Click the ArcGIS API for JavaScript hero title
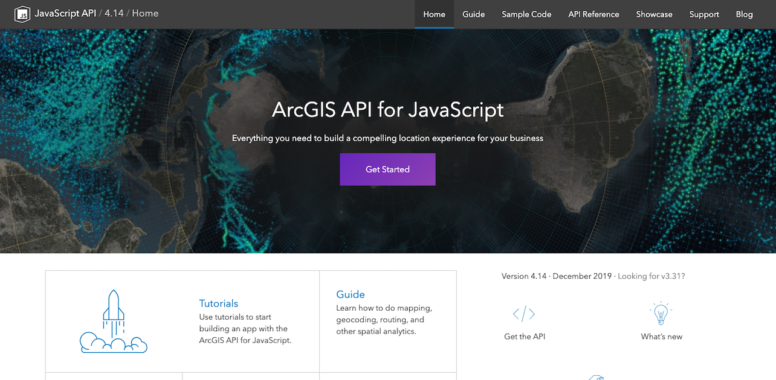Image resolution: width=776 pixels, height=380 pixels. [387, 110]
